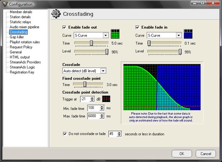Click the Fixed crossfade point Time slider
Image resolution: width=222 pixels, height=162 pixels.
point(85,84)
